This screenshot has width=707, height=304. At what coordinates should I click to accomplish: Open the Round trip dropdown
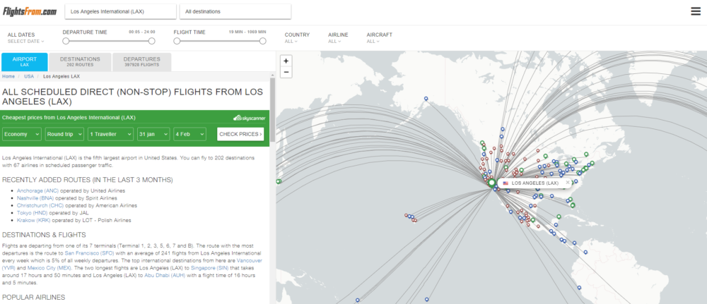click(64, 134)
